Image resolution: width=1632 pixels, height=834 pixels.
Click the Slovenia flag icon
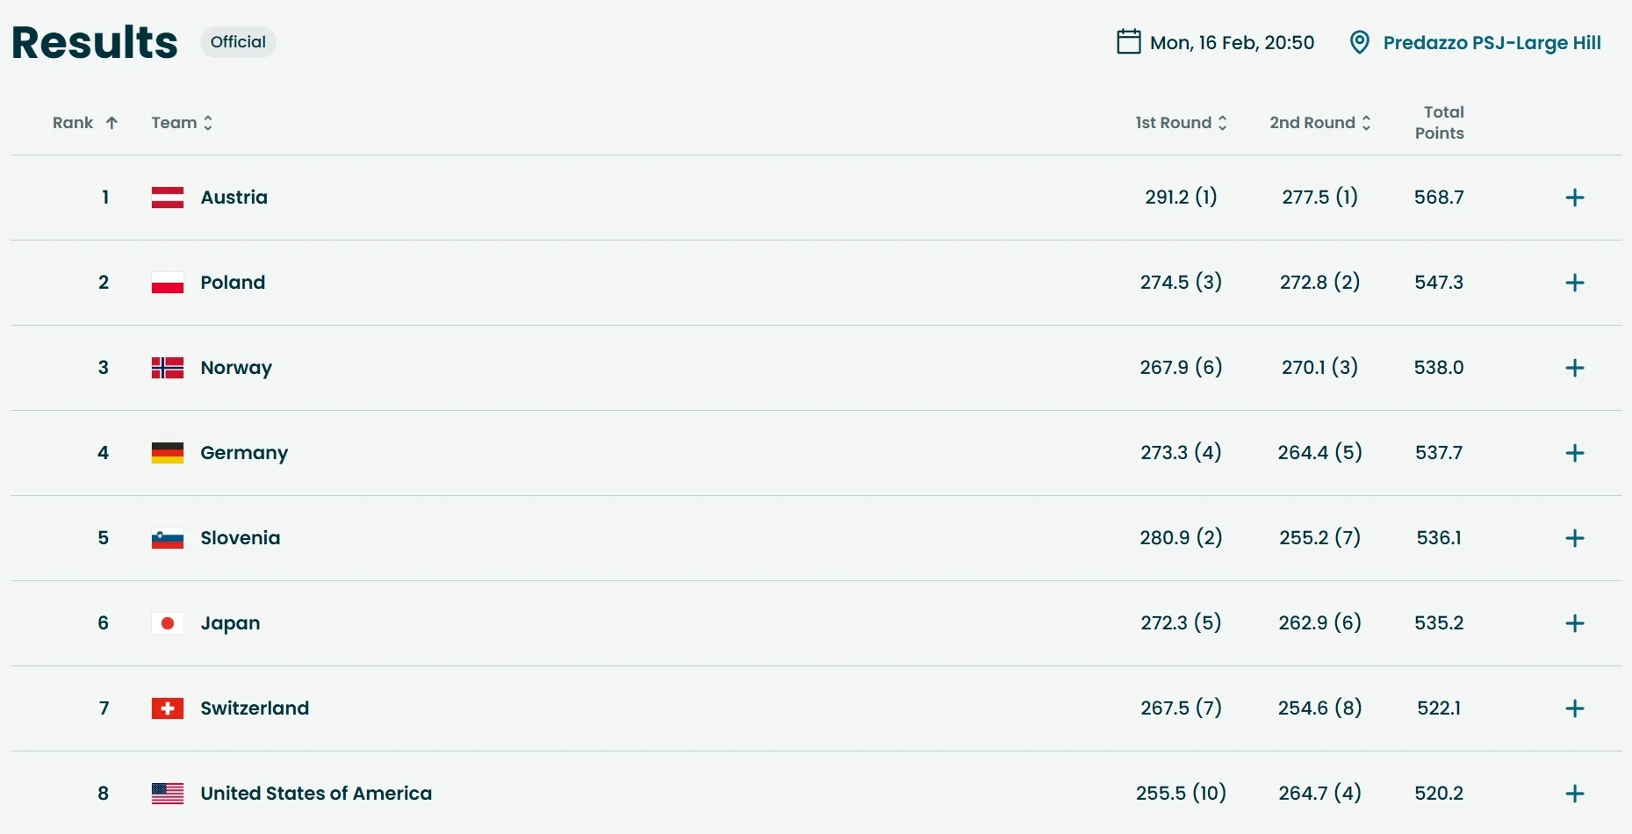pos(168,538)
